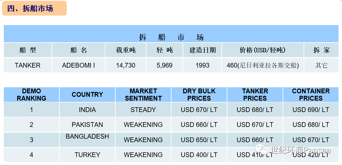Click the BANGLADESH country cell
Screen dimensions: 342x165
[87, 140]
